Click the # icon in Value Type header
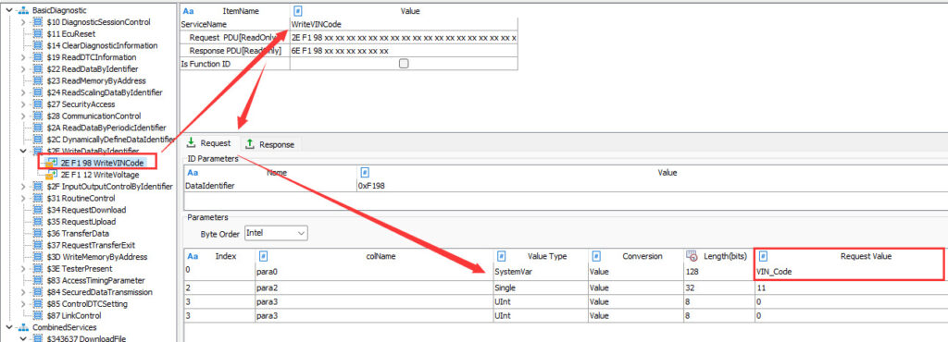948x342 pixels. click(x=501, y=256)
